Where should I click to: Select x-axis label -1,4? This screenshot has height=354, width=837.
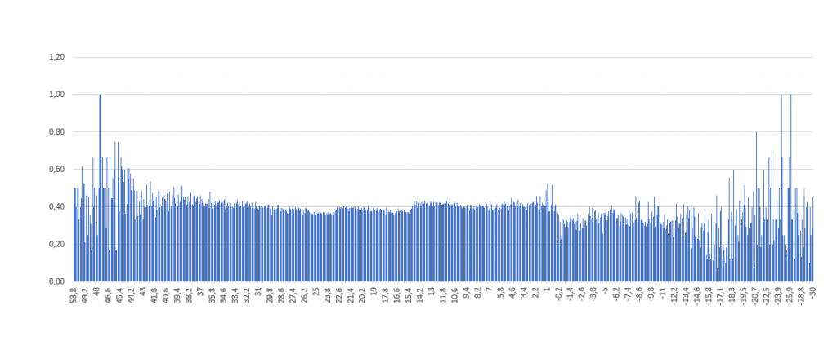[570, 295]
